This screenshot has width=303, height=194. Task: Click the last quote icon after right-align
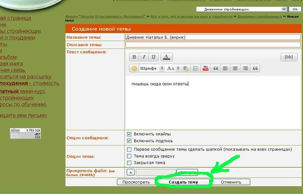tap(255, 68)
